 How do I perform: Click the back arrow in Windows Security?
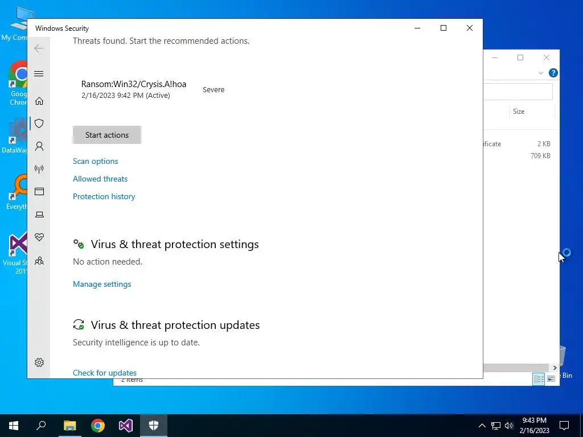(39, 48)
